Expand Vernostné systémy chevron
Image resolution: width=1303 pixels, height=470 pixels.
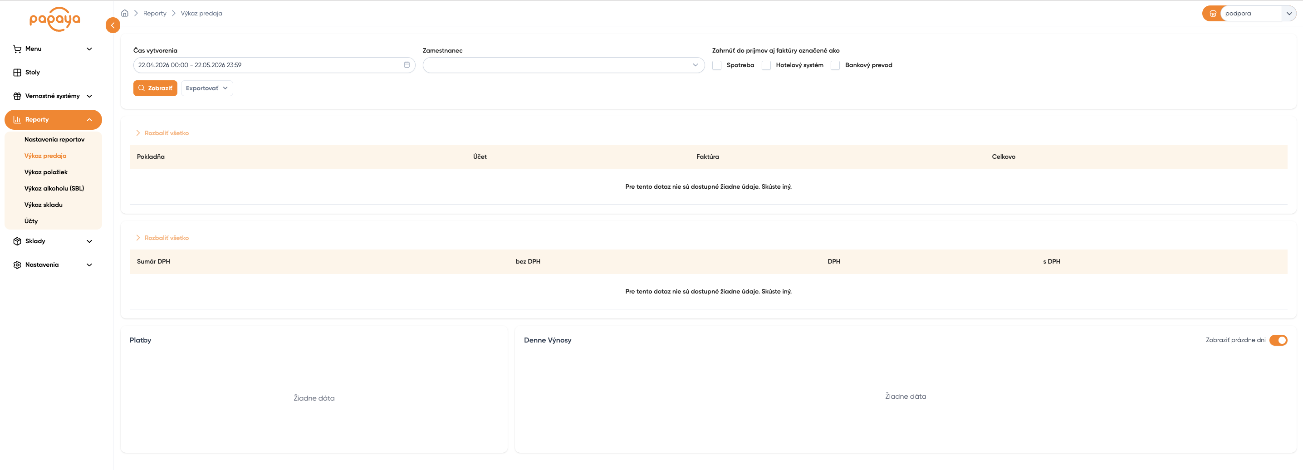pyautogui.click(x=89, y=96)
